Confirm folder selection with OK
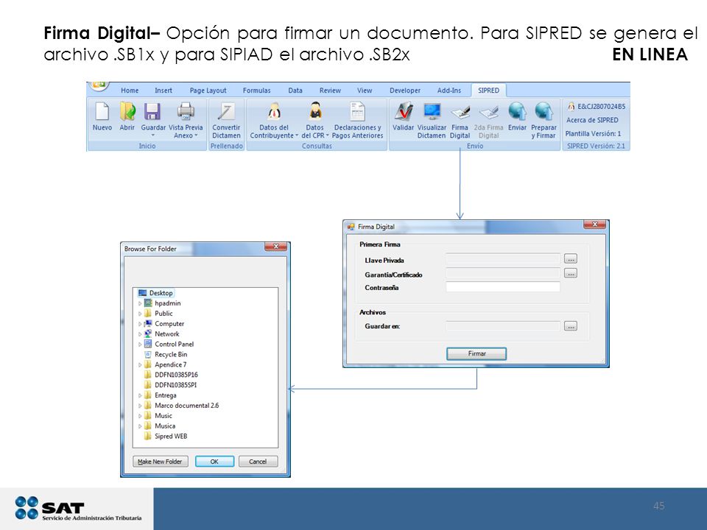The height and width of the screenshot is (530, 707). [214, 462]
